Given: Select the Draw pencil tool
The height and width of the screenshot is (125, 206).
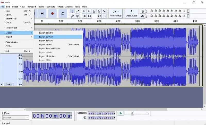Looking at the screenshot, I should click(72, 16).
